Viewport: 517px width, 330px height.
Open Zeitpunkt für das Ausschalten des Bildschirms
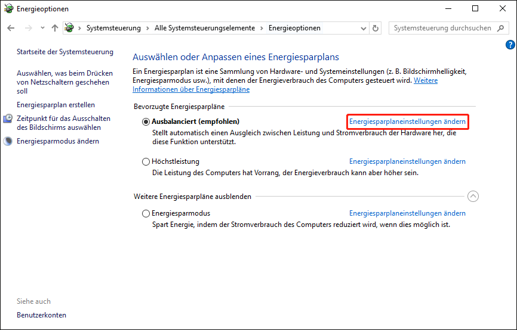[64, 123]
